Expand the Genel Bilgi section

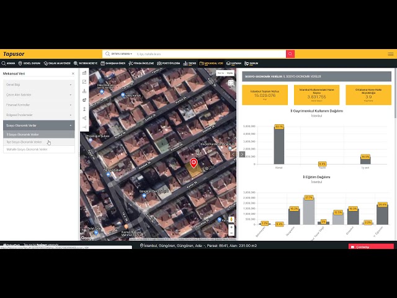(38, 84)
